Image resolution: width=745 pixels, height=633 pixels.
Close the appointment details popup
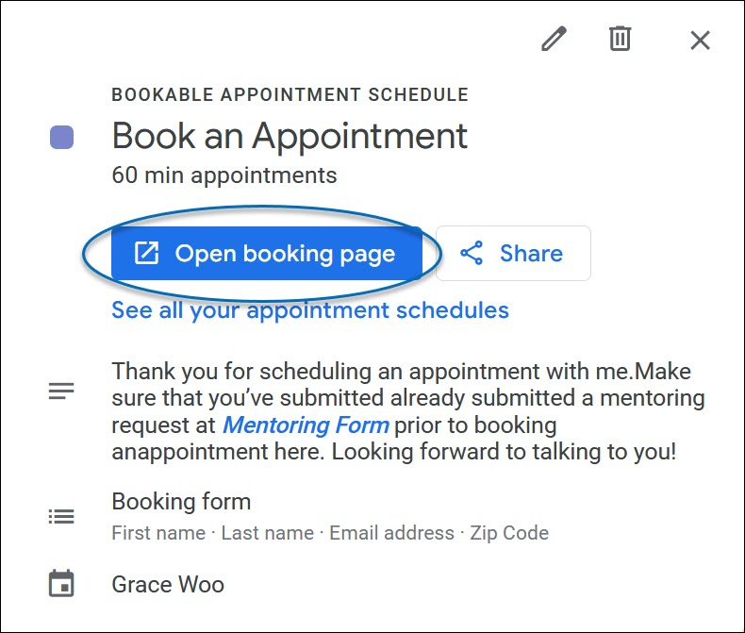(x=700, y=40)
